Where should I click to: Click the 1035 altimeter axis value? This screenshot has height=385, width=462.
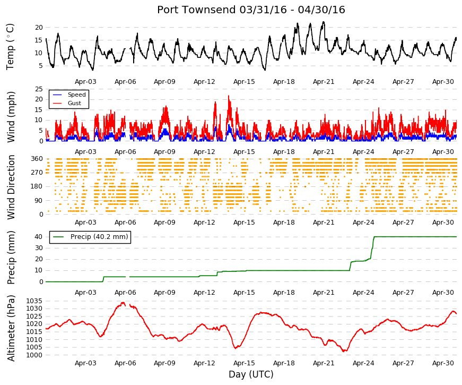[x=34, y=301]
